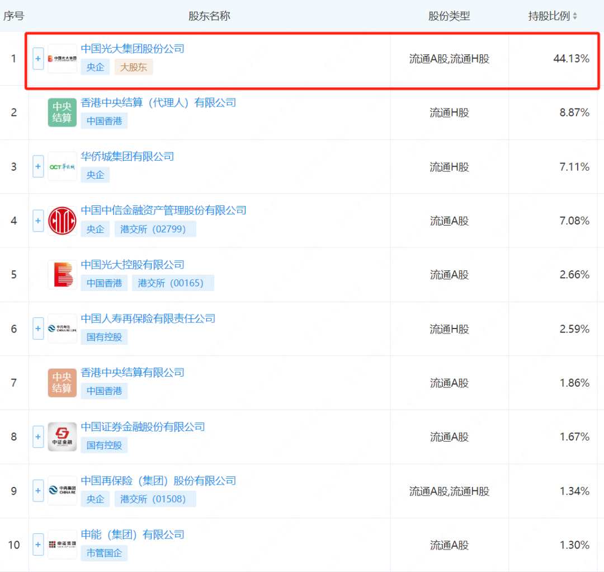Click the 7.08% holding value
The height and width of the screenshot is (572, 604).
click(x=574, y=221)
